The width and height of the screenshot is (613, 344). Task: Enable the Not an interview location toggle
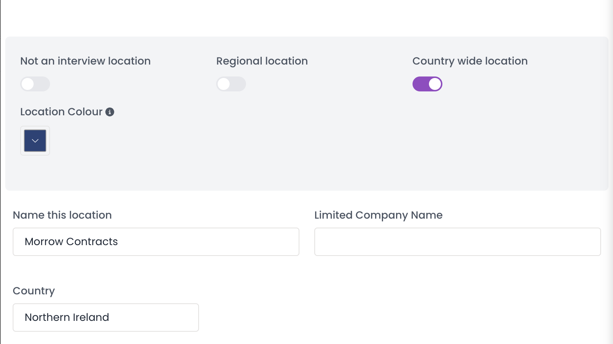(x=35, y=84)
